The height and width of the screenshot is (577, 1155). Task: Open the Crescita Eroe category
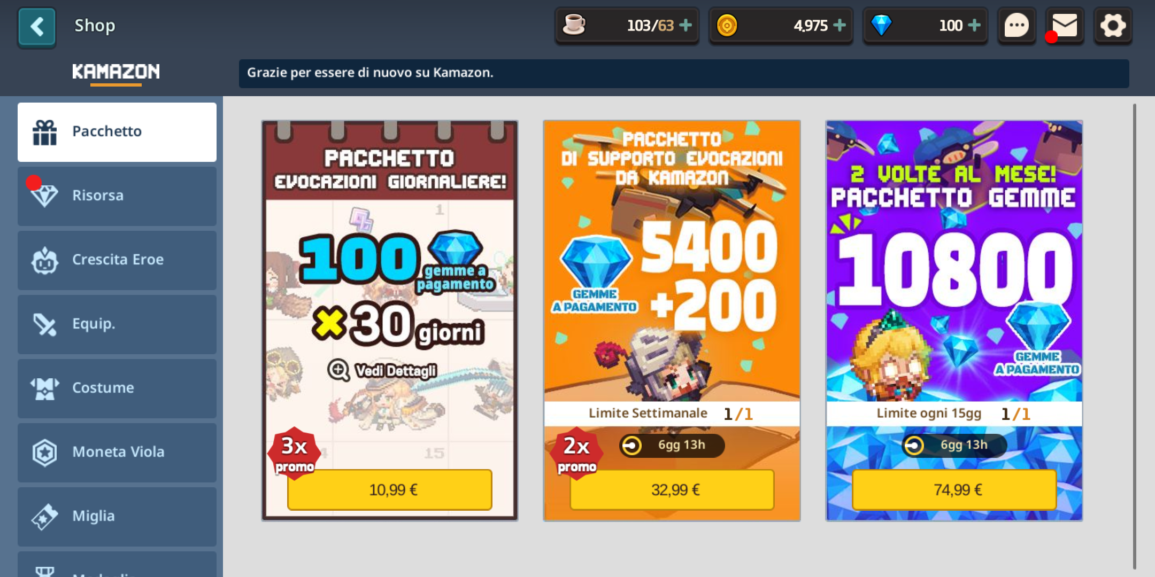point(117,260)
